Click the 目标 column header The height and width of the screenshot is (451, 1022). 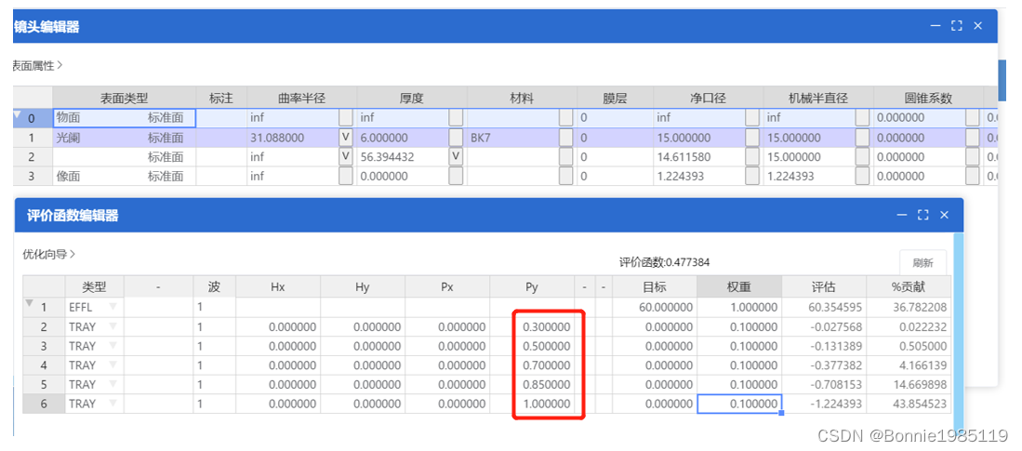point(655,286)
